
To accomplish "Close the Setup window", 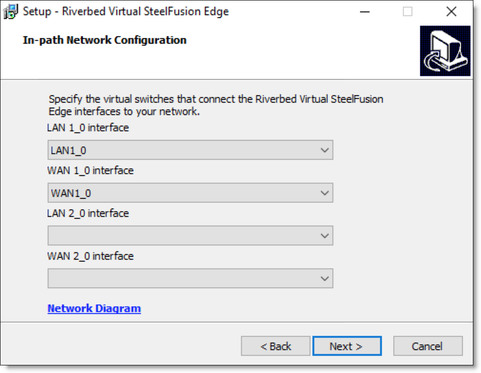I will [x=451, y=12].
